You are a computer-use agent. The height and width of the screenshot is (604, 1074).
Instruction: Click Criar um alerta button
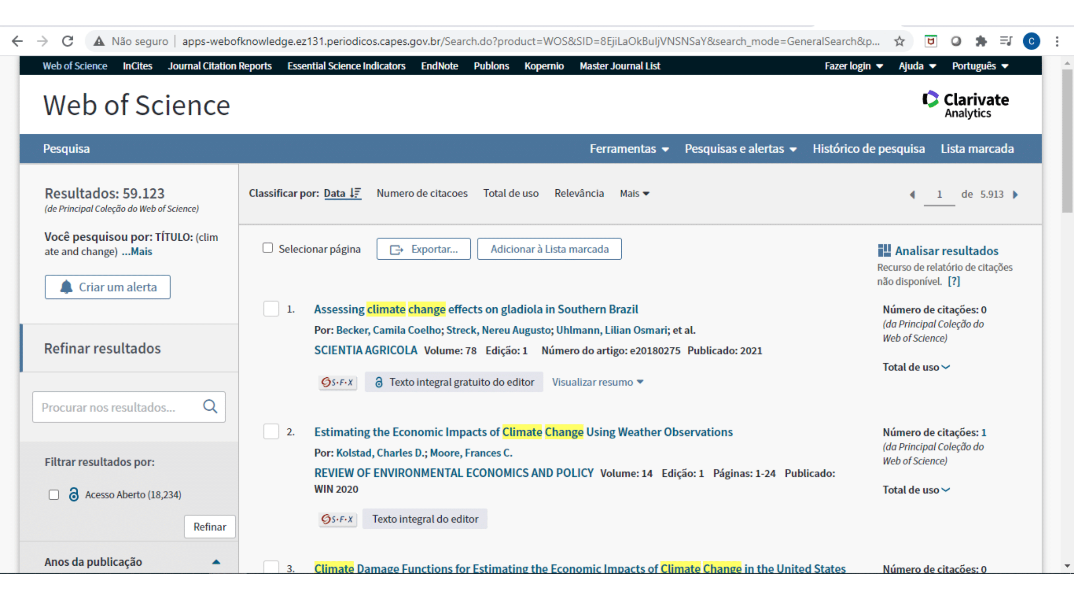pos(108,287)
